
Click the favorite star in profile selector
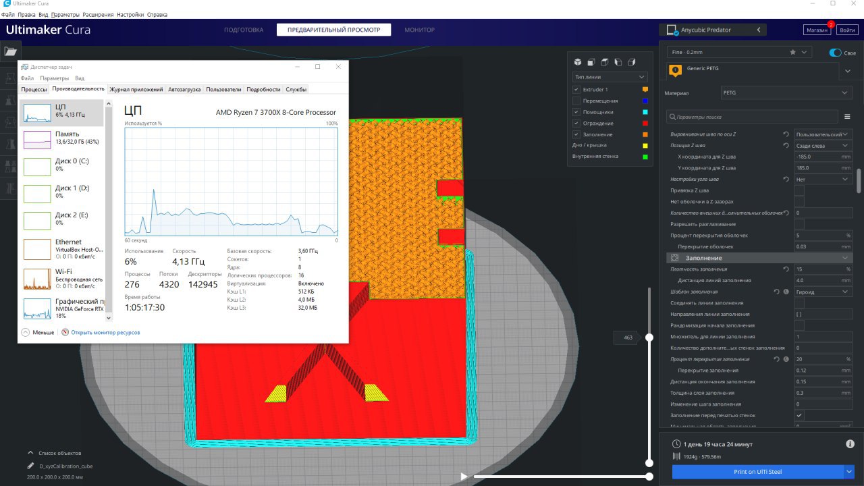click(793, 52)
